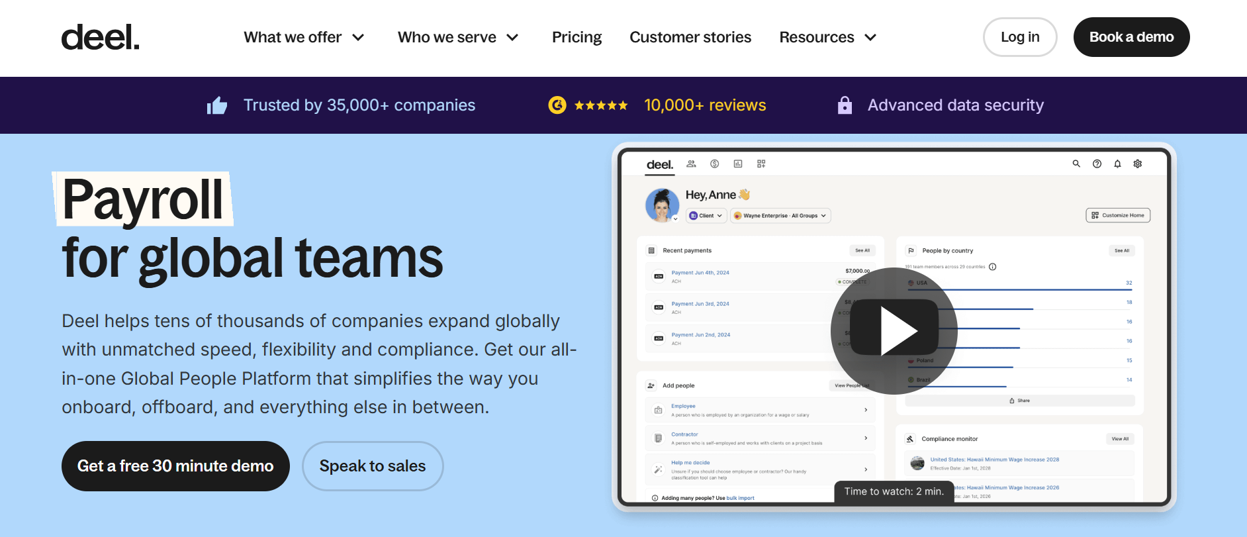Click the five-star rating graphic
1247x537 pixels.
[x=601, y=105]
